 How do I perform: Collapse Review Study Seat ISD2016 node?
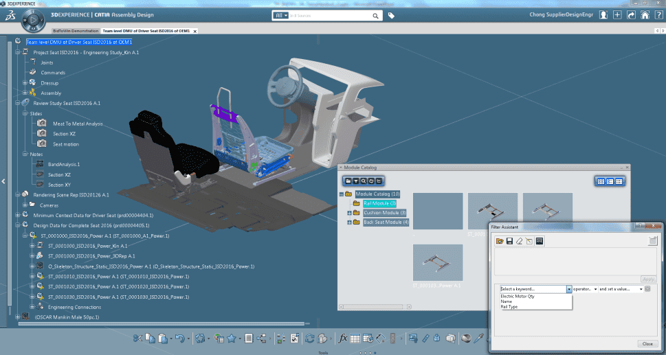tap(17, 103)
